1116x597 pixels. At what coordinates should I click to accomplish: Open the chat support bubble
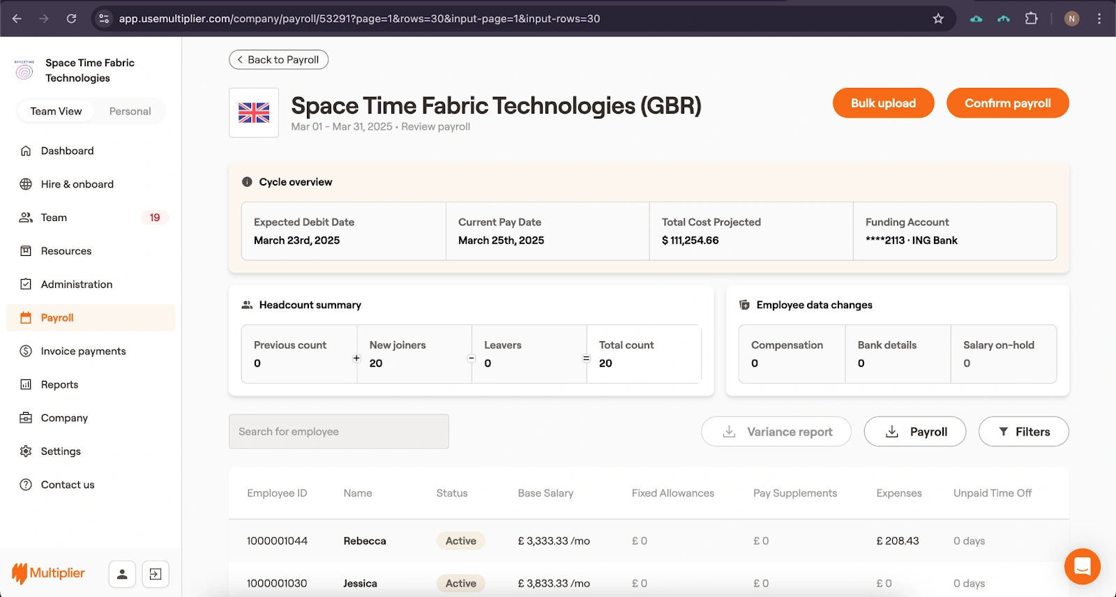tap(1082, 566)
